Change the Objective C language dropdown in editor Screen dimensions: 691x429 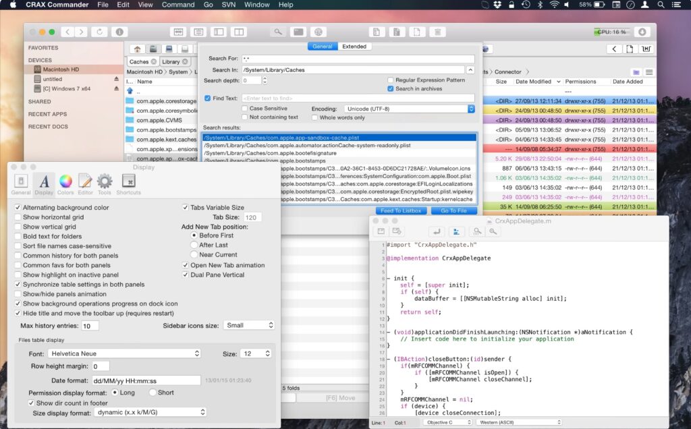coord(447,421)
